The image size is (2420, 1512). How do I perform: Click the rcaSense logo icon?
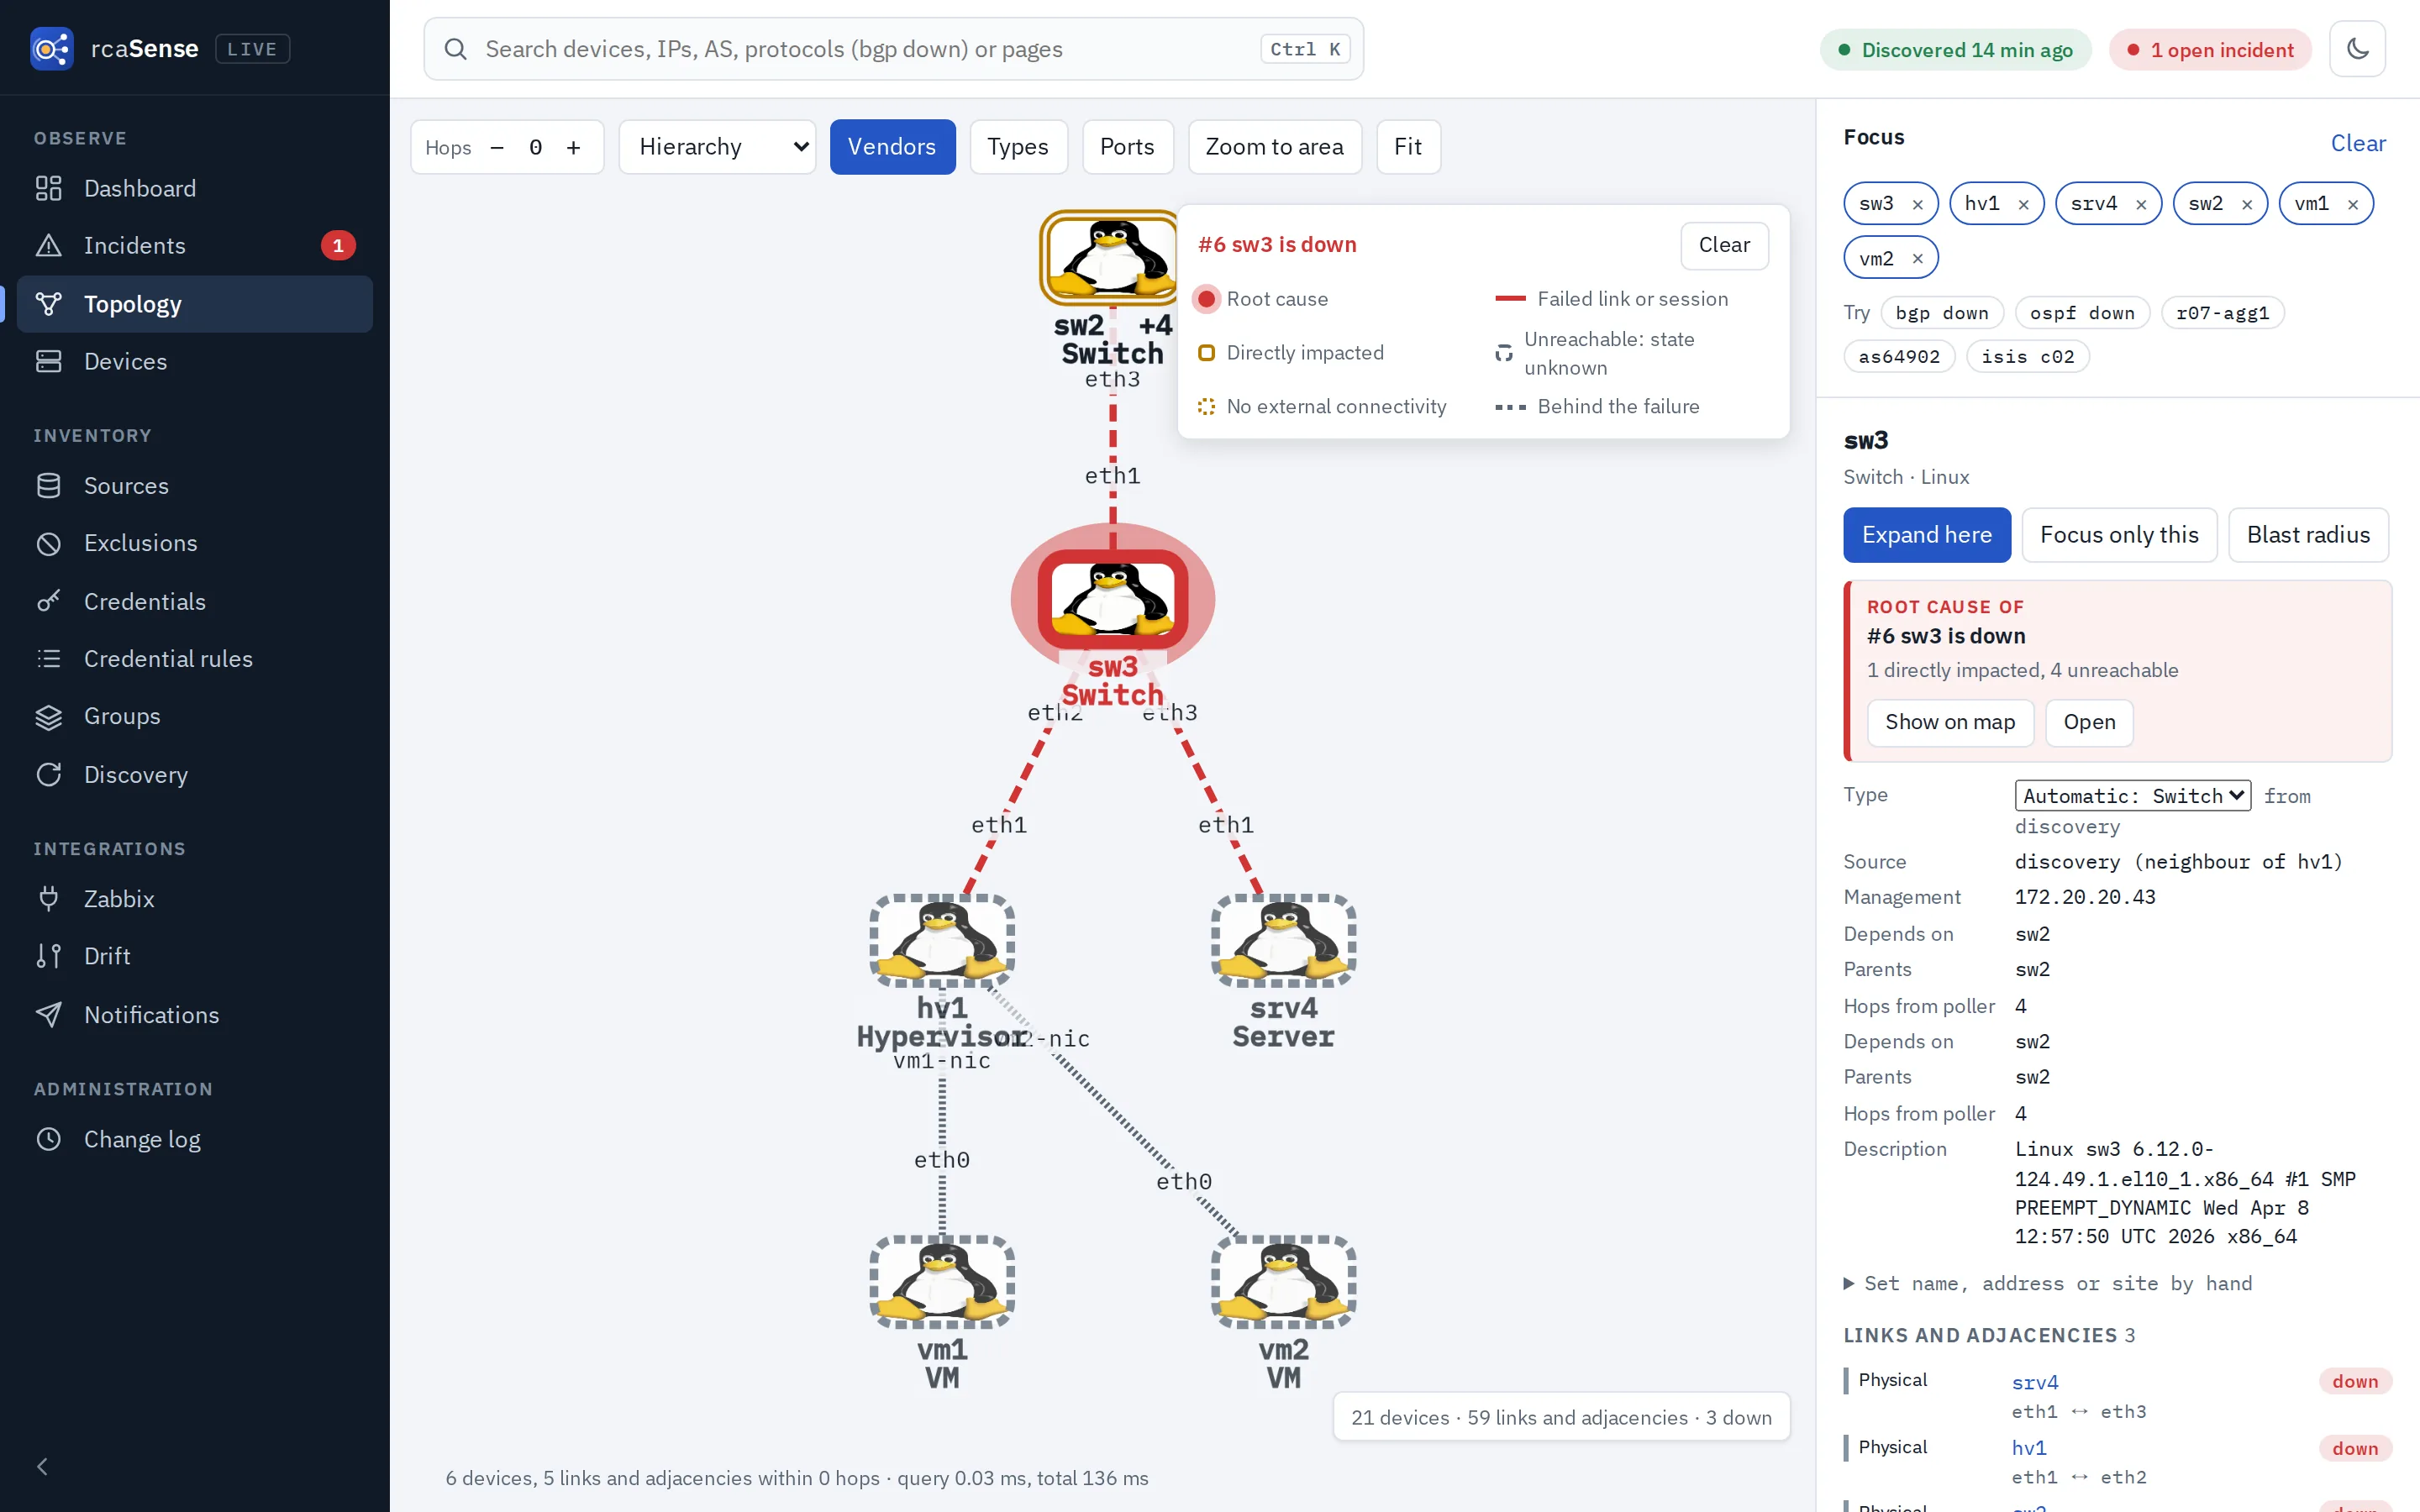click(x=52, y=49)
